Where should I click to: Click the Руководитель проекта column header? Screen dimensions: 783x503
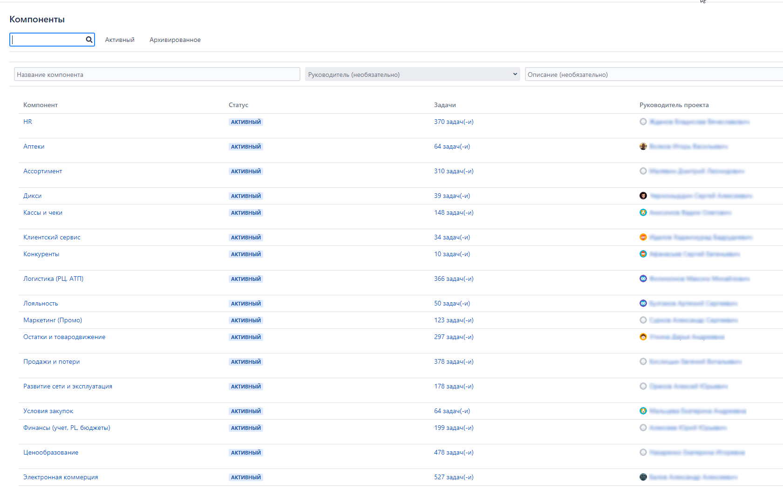(x=674, y=105)
